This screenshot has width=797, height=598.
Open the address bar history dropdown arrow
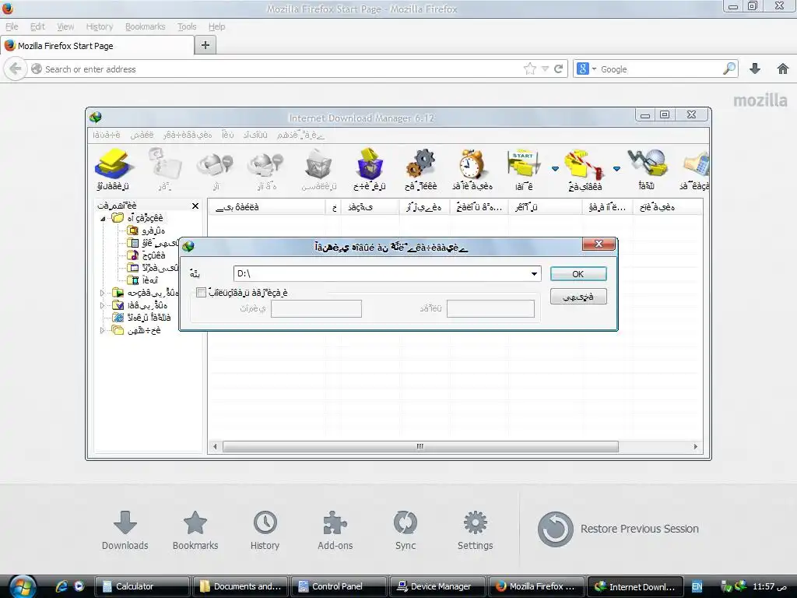click(x=545, y=69)
